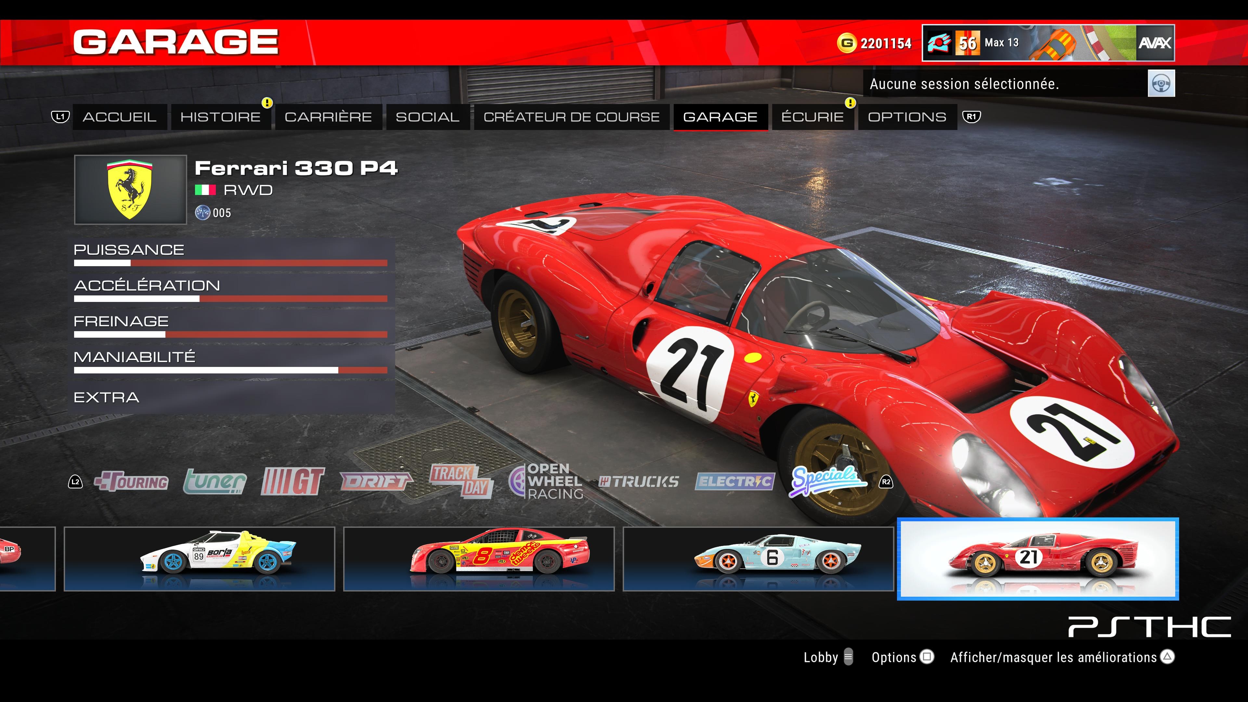Screen dimensions: 1248x702
Task: Go to the Social tab
Action: pyautogui.click(x=428, y=117)
